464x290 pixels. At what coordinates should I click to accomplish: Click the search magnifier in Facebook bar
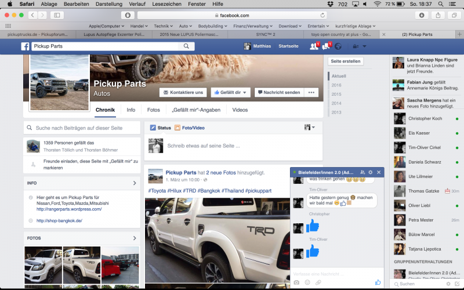tap(186, 46)
